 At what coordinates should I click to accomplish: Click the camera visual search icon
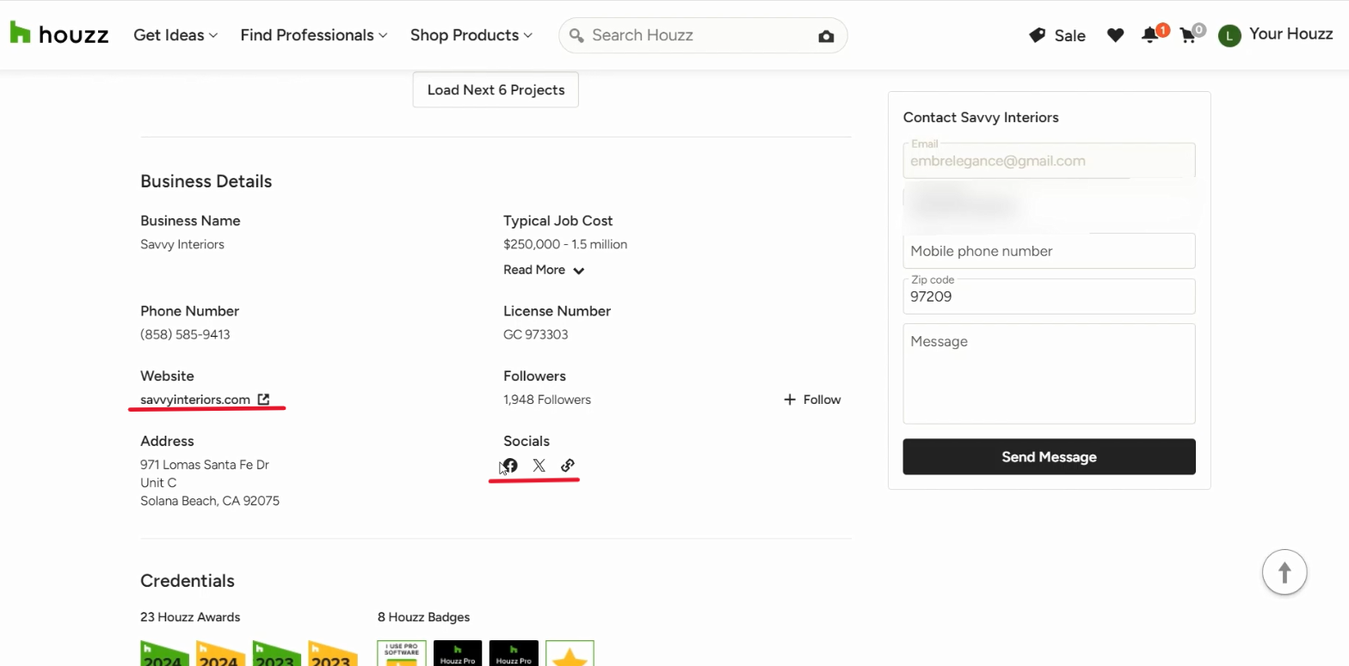tap(826, 36)
